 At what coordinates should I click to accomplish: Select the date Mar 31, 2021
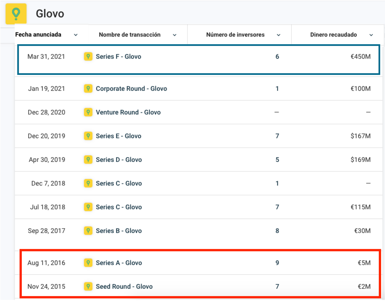click(x=46, y=56)
